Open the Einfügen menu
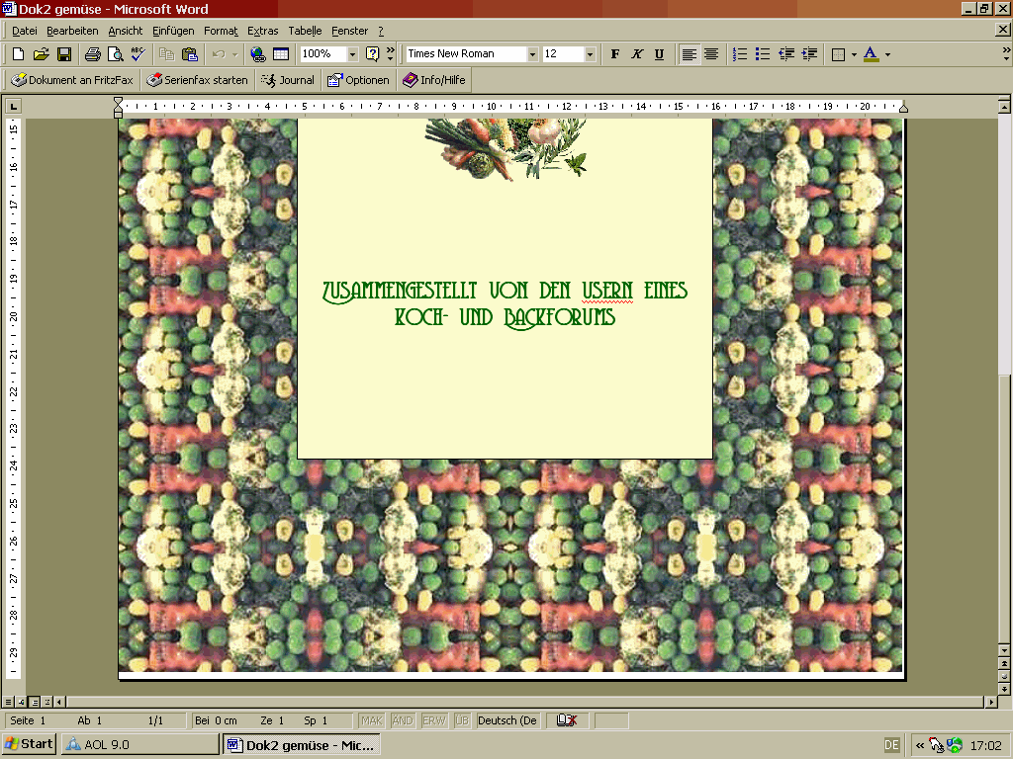Viewport: 1013px width, 759px height. pos(173,31)
